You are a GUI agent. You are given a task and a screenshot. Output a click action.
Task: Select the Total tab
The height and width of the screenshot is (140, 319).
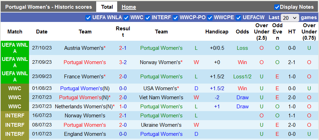(107, 7)
